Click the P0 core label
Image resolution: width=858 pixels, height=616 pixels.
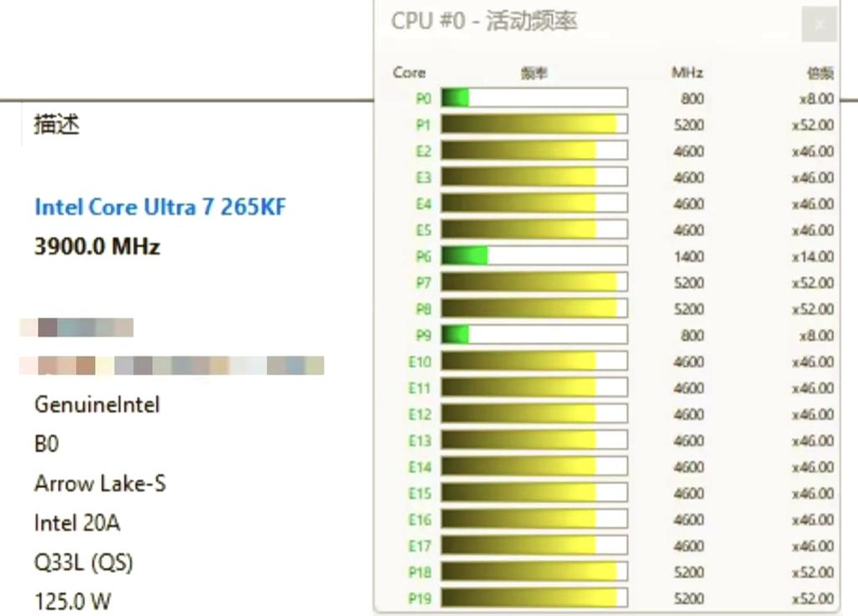pos(424,98)
